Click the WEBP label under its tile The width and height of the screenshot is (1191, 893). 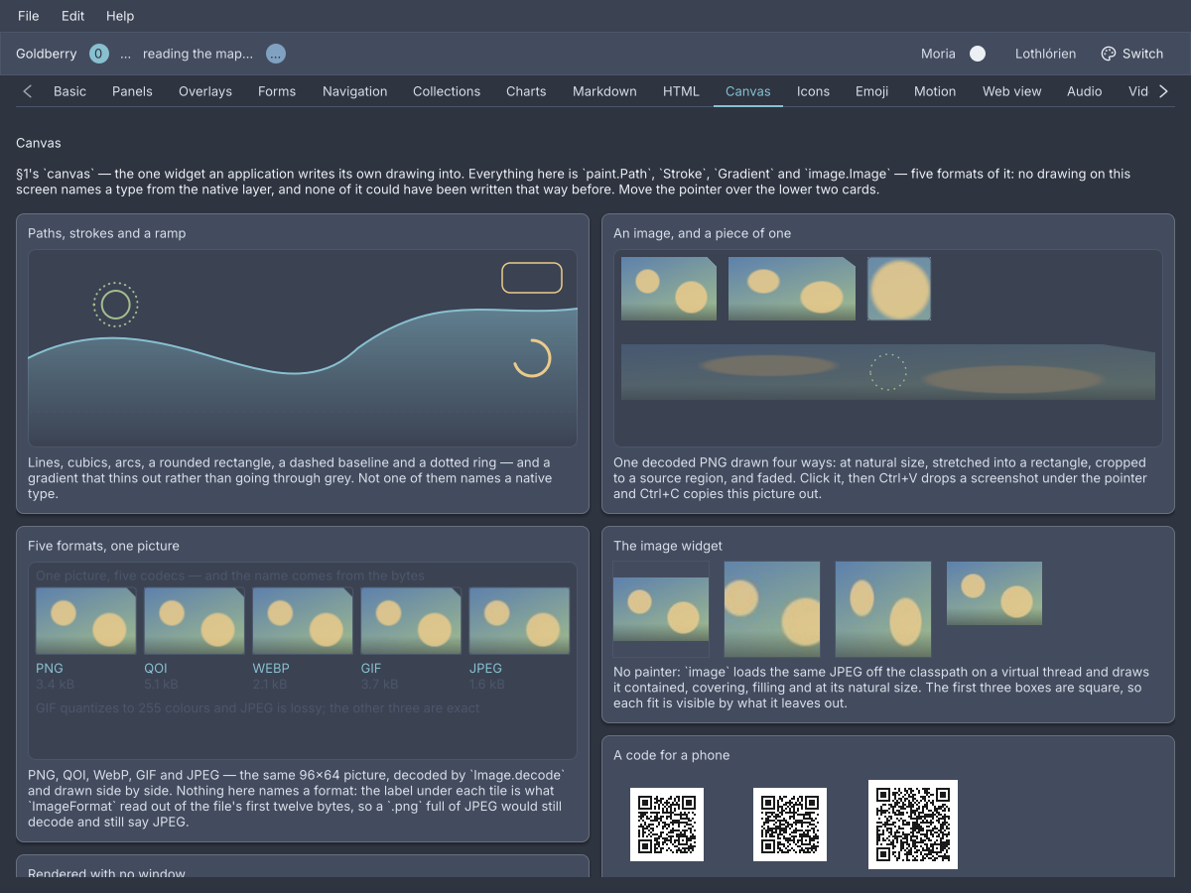273,669
